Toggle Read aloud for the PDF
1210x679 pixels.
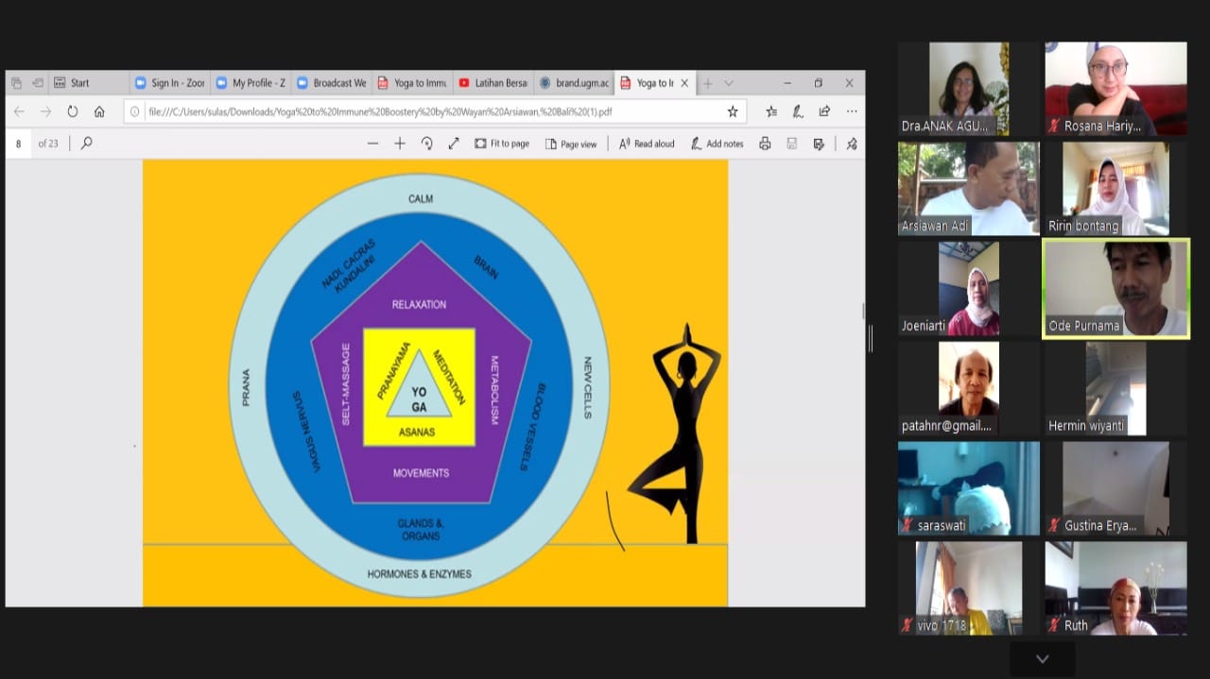click(647, 144)
